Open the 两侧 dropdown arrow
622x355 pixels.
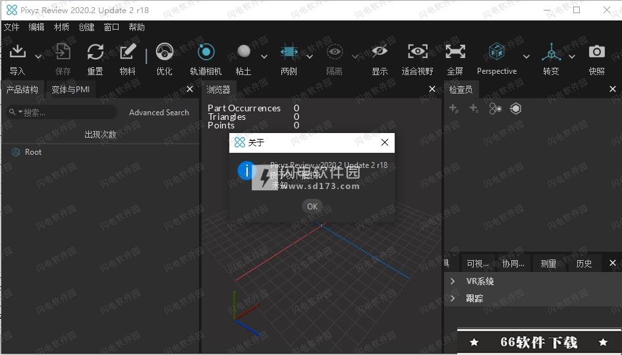click(x=310, y=57)
